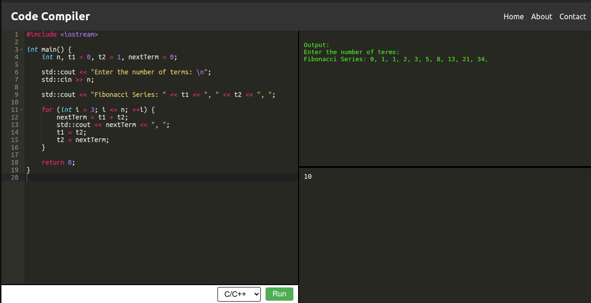The height and width of the screenshot is (303, 591).
Task: Click line number 20 in gutter
Action: coord(15,177)
